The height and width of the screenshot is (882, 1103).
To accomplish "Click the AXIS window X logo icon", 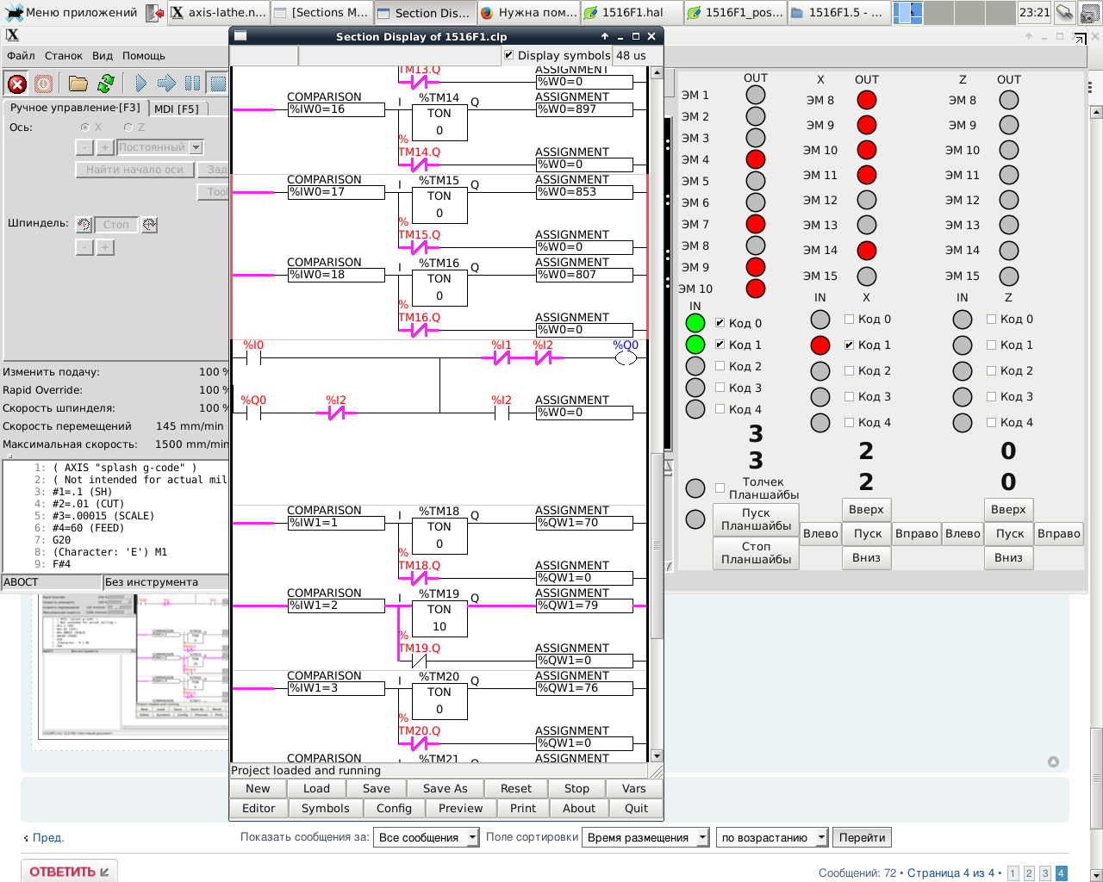I will click(12, 35).
